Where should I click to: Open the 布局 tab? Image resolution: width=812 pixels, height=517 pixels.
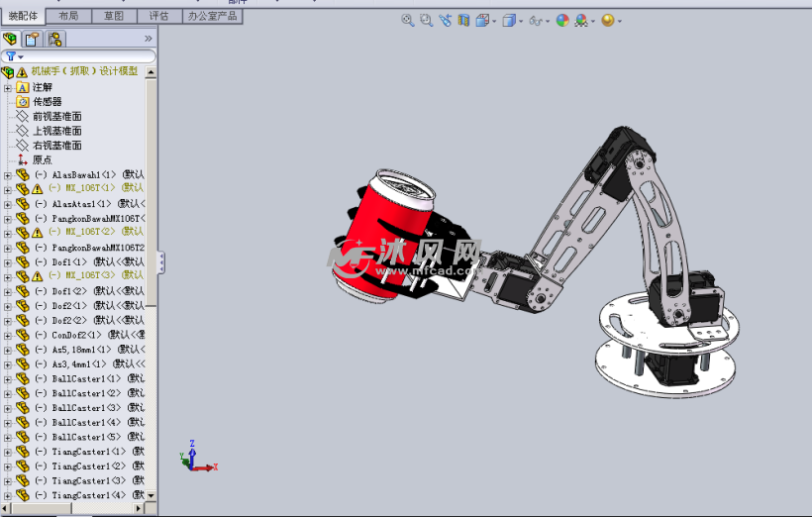[x=68, y=16]
